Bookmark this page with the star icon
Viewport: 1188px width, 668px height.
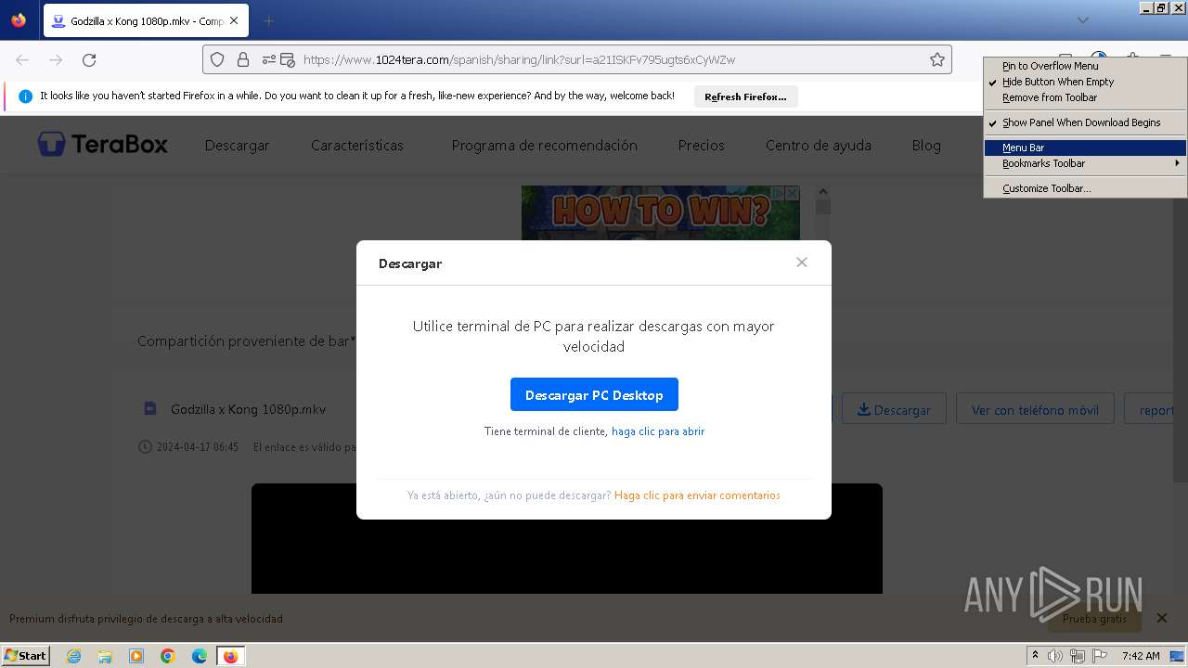[937, 59]
